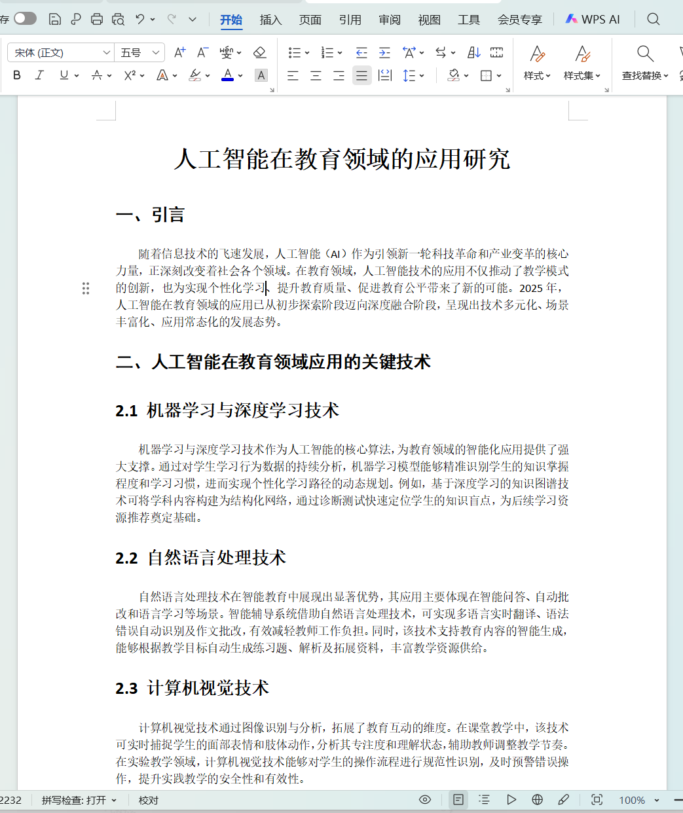Center align the paragraph
Screen dimensions: 683x813
pos(316,76)
